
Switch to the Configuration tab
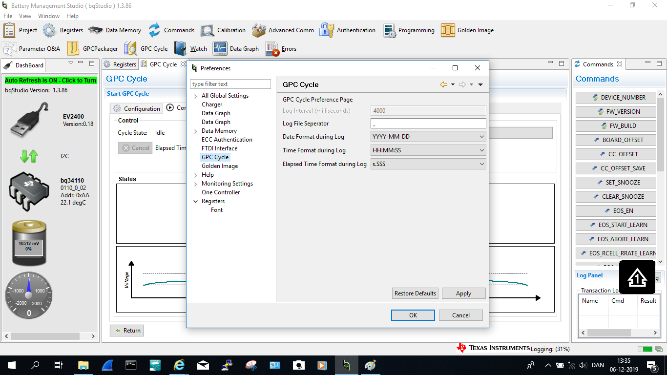pyautogui.click(x=137, y=108)
